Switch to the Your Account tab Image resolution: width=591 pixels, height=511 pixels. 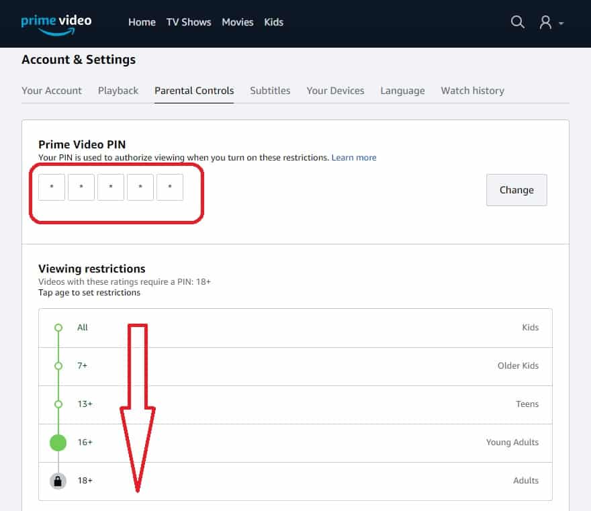point(52,91)
